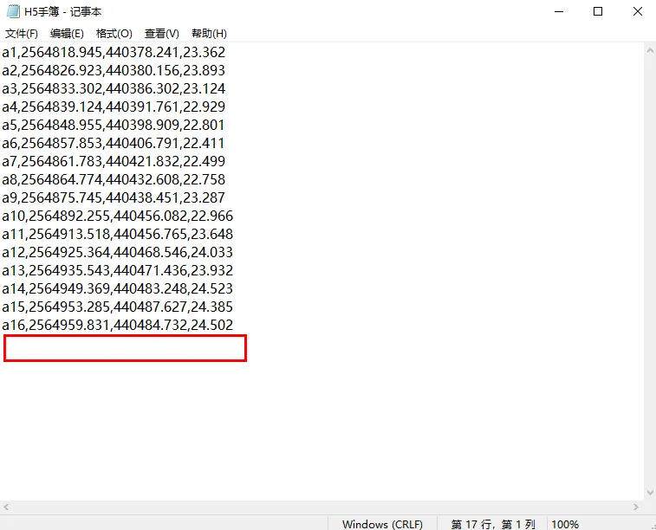
Task: Open the 编辑(E) menu
Action: point(67,34)
